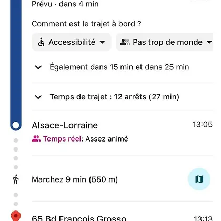This screenshot has height=221, width=221.
Task: Open the 65 Bd François Grosso destination
Action: 79,218
